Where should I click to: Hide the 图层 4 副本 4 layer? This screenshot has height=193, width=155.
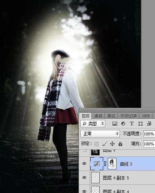click(84, 191)
